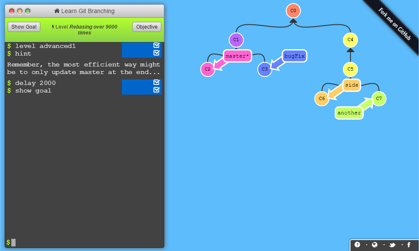Toggle checkmark beside hint command

pyautogui.click(x=157, y=53)
